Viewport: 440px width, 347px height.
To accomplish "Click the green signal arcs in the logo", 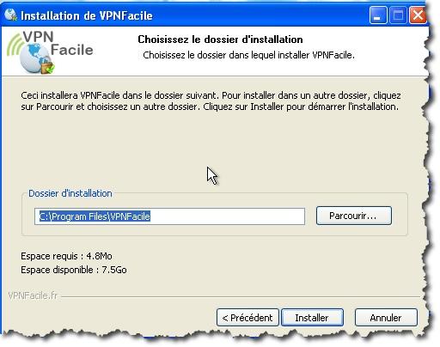I will pyautogui.click(x=15, y=45).
